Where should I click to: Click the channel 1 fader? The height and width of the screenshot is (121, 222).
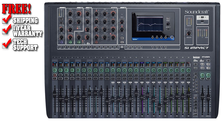54,94
